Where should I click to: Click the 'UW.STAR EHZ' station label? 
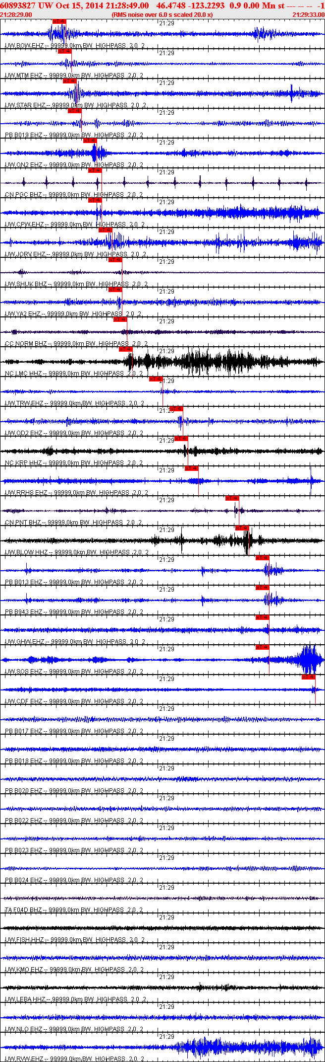coord(25,105)
